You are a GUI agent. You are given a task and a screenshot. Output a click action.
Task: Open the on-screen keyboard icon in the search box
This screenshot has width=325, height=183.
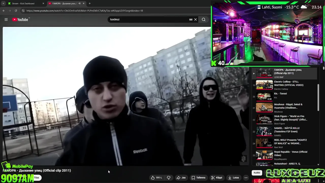click(191, 20)
